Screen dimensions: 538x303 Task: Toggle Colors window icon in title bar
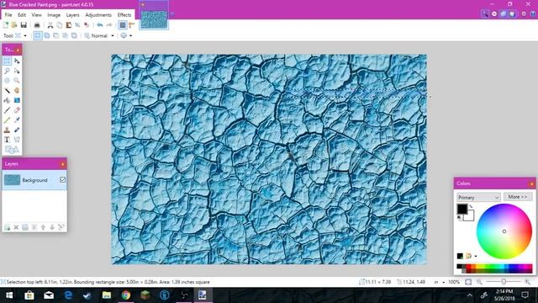click(512, 13)
